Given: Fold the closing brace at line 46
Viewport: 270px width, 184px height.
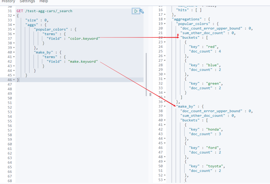Looking at the screenshot, I should click(x=14, y=80).
